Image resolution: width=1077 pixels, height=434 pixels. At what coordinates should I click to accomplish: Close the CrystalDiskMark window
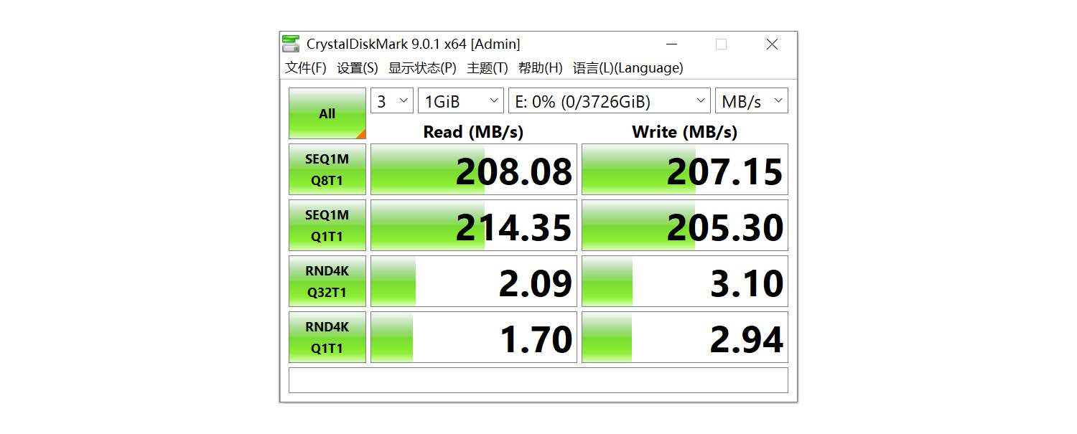point(772,44)
